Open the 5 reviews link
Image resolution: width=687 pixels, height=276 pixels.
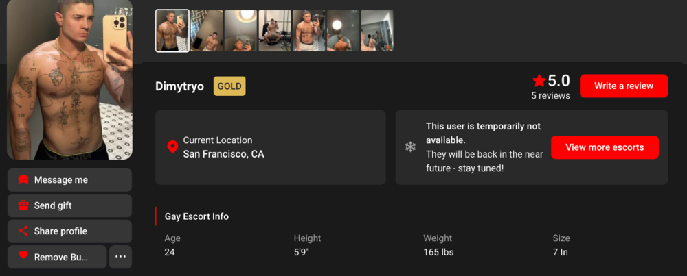click(x=550, y=96)
